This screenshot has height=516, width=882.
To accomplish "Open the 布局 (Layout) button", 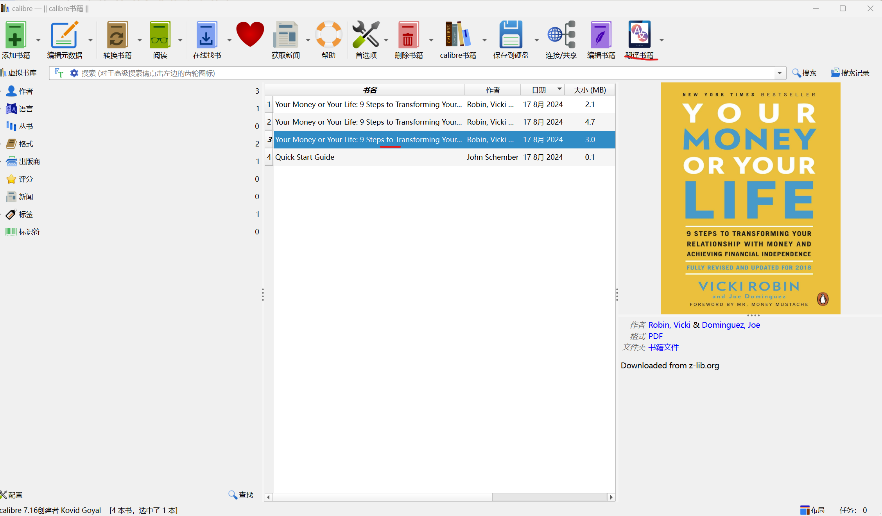I will pos(812,510).
